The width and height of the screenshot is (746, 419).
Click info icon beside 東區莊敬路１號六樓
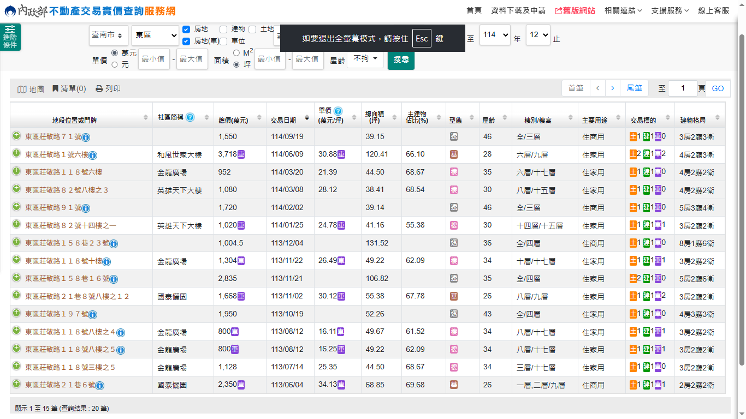[93, 155]
